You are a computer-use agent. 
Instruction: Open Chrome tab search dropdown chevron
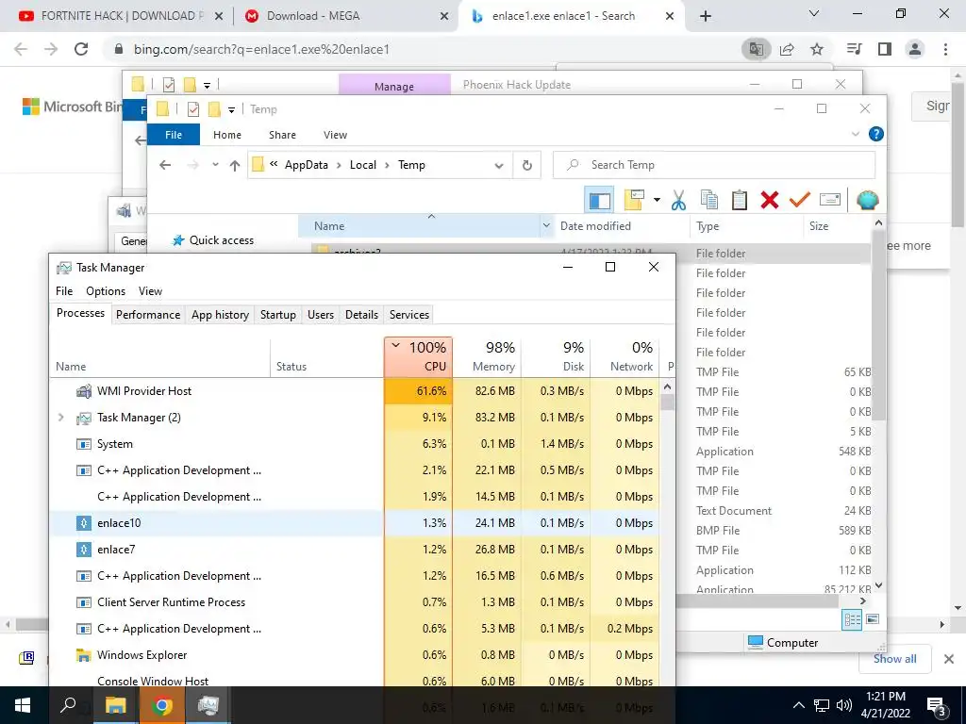[x=814, y=13]
